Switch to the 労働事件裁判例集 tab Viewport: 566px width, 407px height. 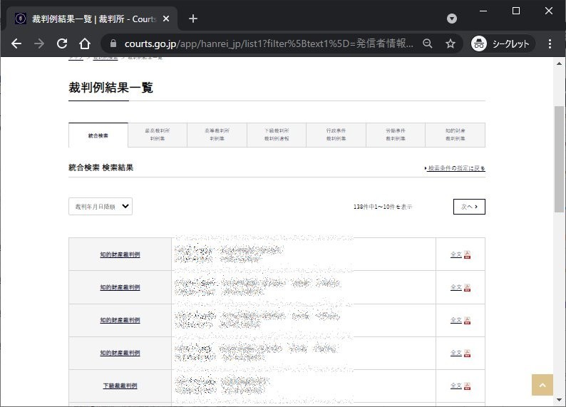[x=396, y=135]
